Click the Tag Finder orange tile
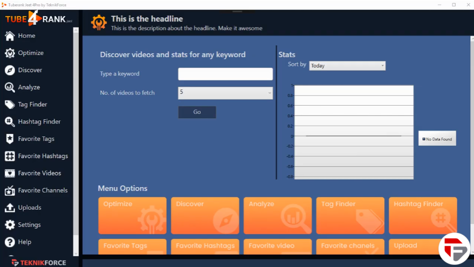This screenshot has height=267, width=474. [x=350, y=216]
